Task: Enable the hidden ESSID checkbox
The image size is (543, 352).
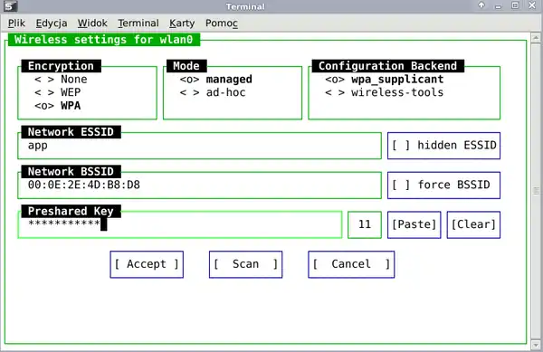Action: (x=443, y=146)
